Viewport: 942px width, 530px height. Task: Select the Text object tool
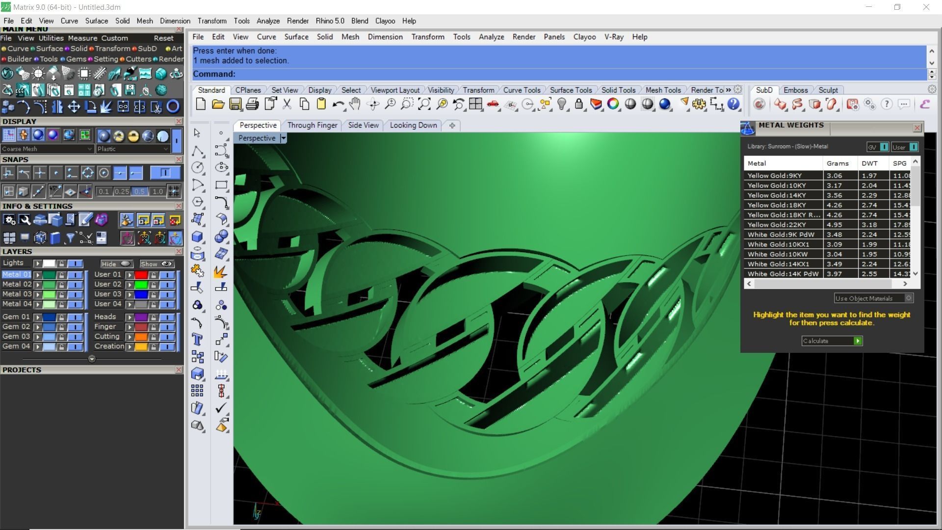coord(197,340)
